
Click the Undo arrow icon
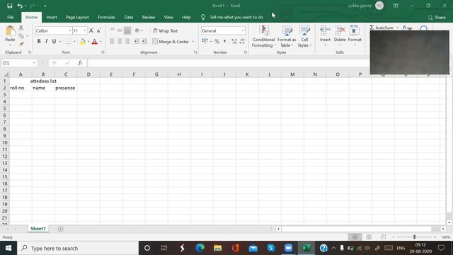point(20,6)
